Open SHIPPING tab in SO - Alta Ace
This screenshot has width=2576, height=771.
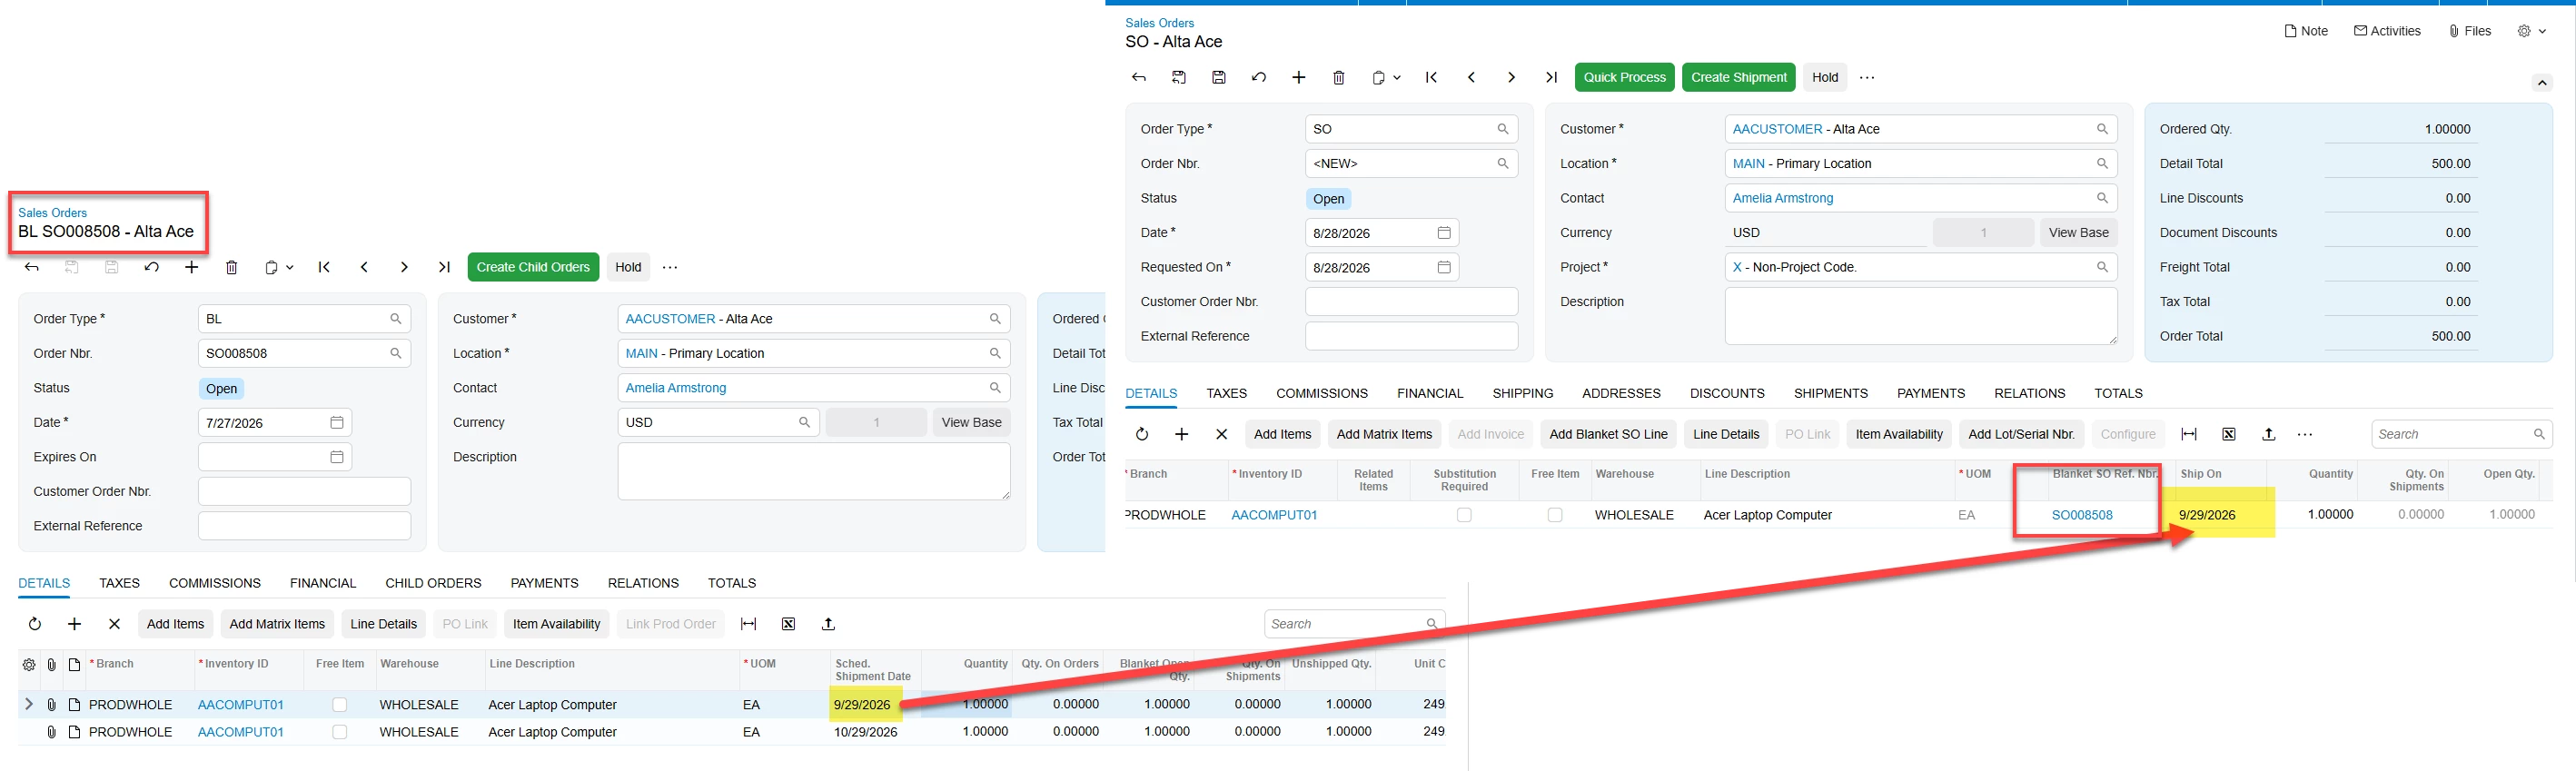tap(1522, 393)
